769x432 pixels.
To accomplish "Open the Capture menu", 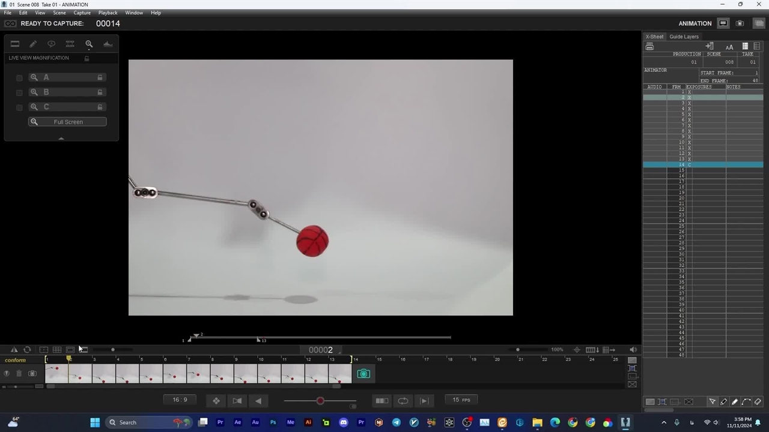I will tap(82, 13).
